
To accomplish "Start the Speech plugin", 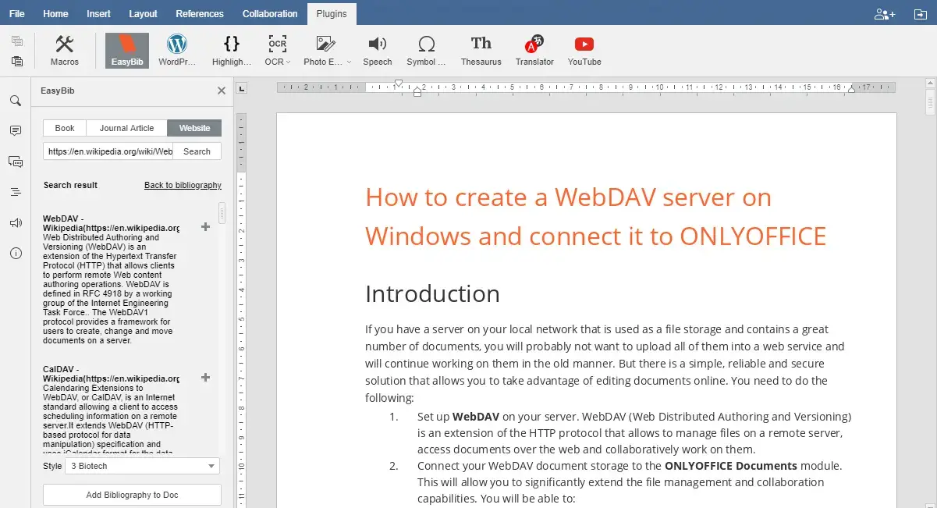I will pos(378,51).
